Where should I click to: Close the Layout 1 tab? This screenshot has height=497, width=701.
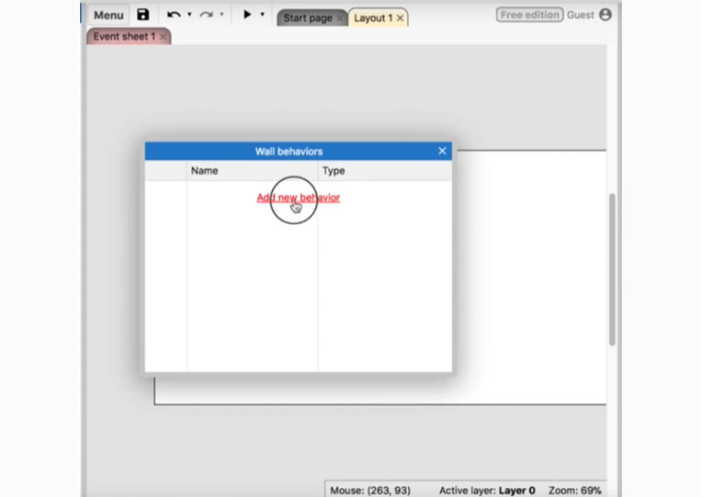pos(401,18)
